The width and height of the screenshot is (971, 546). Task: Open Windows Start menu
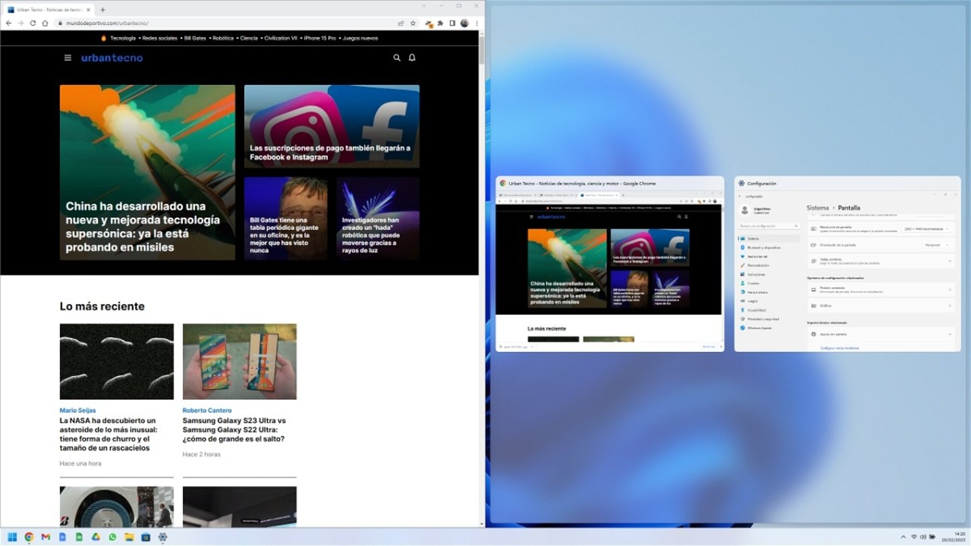(x=12, y=537)
